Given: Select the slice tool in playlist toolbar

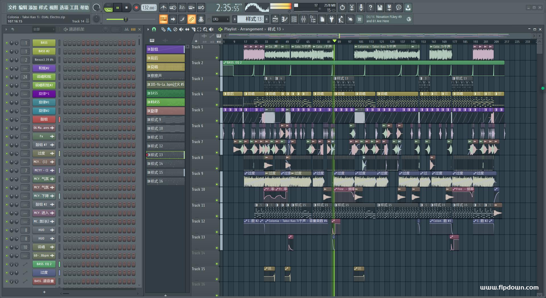Looking at the screenshot, I should (x=193, y=29).
